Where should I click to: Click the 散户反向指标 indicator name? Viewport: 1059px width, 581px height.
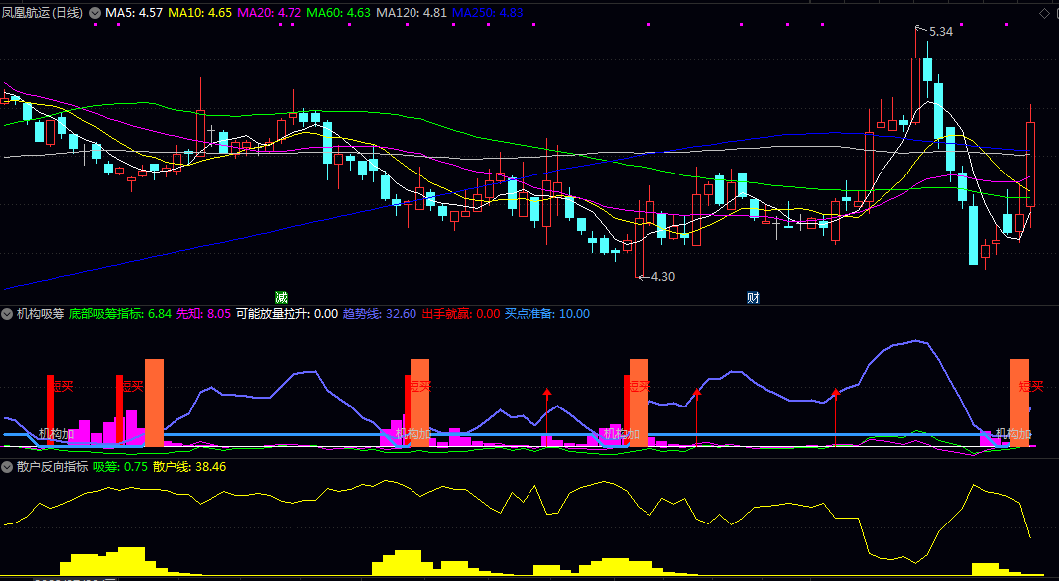point(53,467)
